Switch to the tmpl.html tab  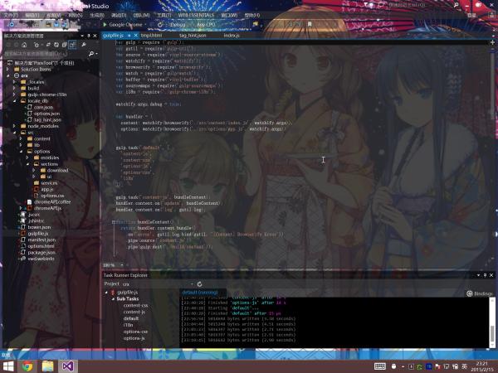(x=152, y=35)
